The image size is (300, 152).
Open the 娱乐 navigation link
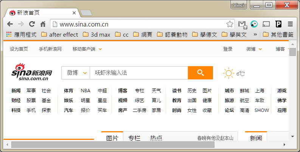pyautogui.click(x=68, y=100)
